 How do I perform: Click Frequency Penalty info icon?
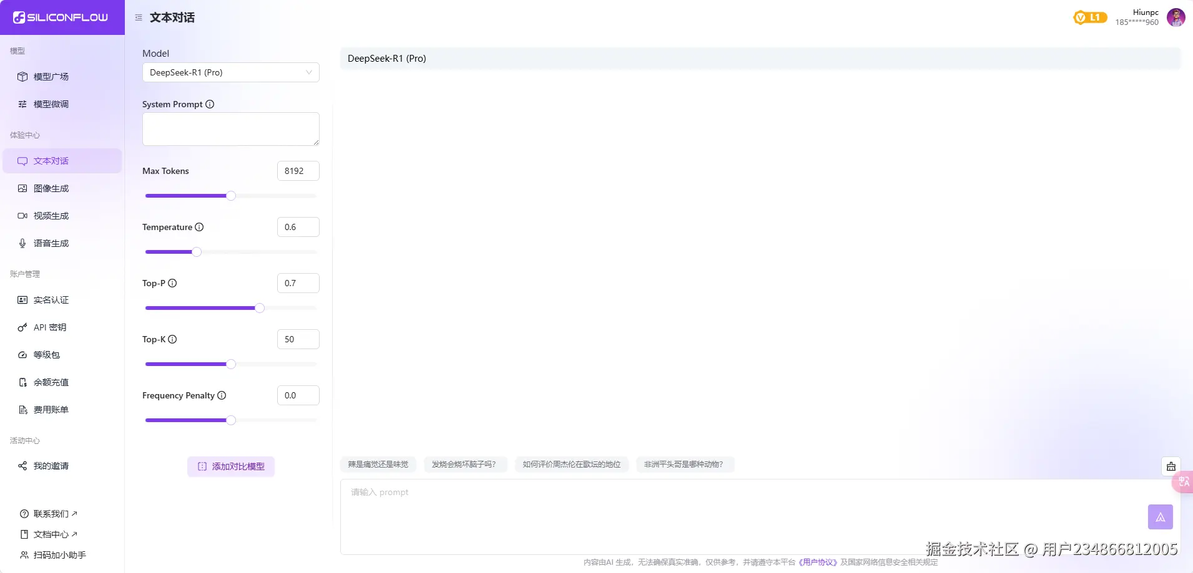click(222, 395)
